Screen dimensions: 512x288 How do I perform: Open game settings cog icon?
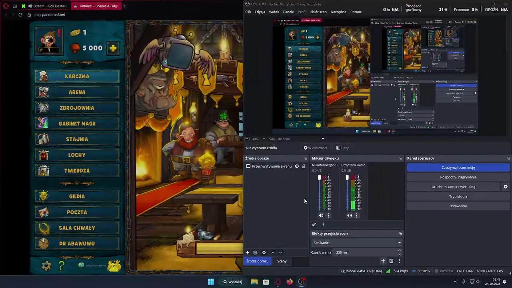pyautogui.click(x=46, y=266)
